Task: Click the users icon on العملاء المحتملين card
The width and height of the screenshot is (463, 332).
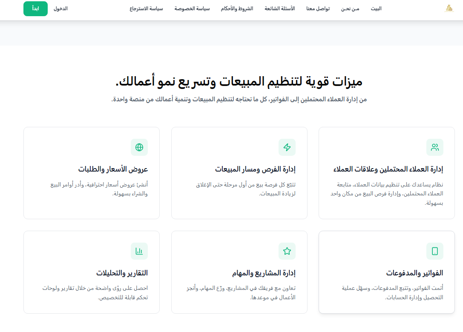Action: pos(434,147)
